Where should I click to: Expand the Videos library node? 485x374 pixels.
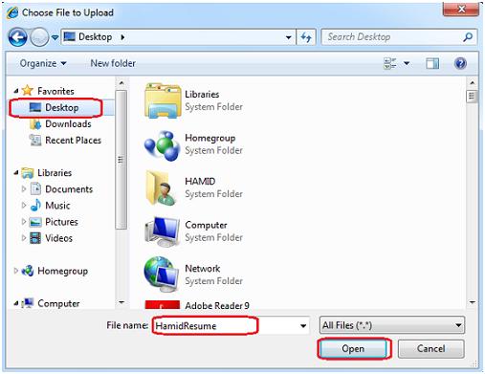pos(24,238)
